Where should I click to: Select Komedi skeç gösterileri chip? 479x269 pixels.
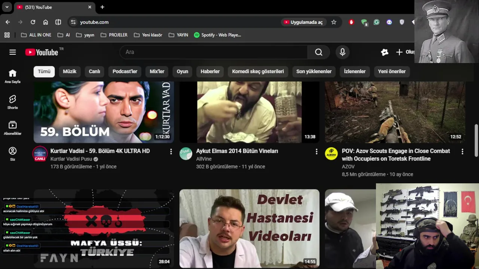click(258, 71)
